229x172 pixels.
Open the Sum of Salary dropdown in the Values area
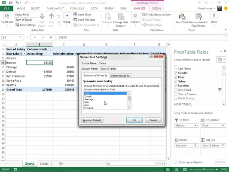223,145
